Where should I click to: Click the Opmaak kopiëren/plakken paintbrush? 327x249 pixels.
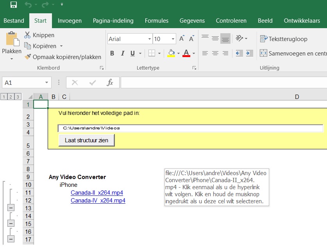coord(27,57)
